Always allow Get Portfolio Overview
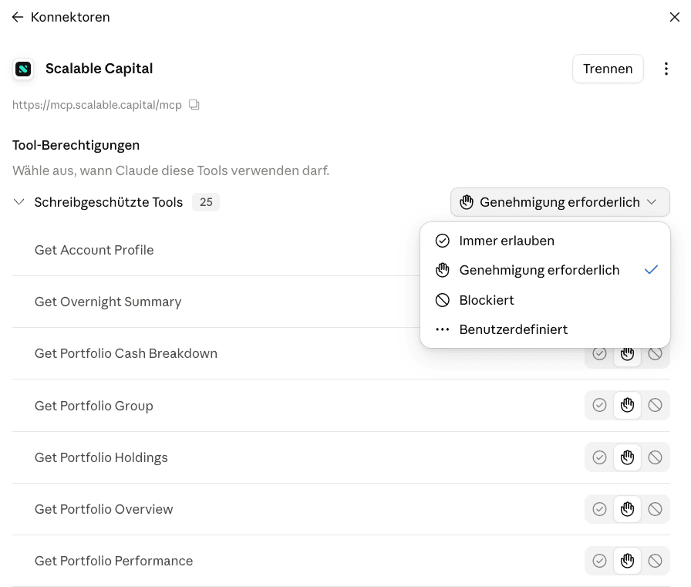This screenshot has width=691, height=587. (599, 509)
